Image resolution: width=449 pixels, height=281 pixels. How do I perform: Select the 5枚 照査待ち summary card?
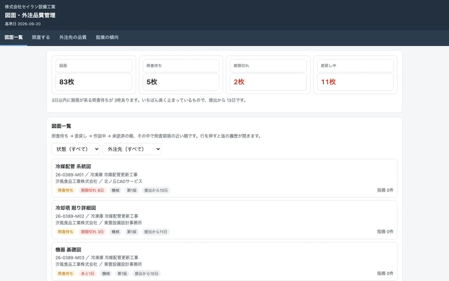(181, 75)
